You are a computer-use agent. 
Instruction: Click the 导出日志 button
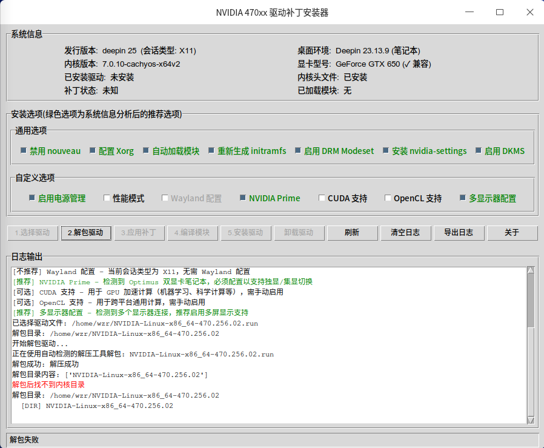(459, 233)
